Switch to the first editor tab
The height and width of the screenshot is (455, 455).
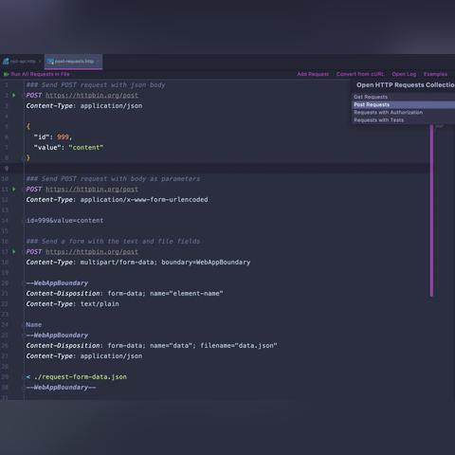point(22,62)
